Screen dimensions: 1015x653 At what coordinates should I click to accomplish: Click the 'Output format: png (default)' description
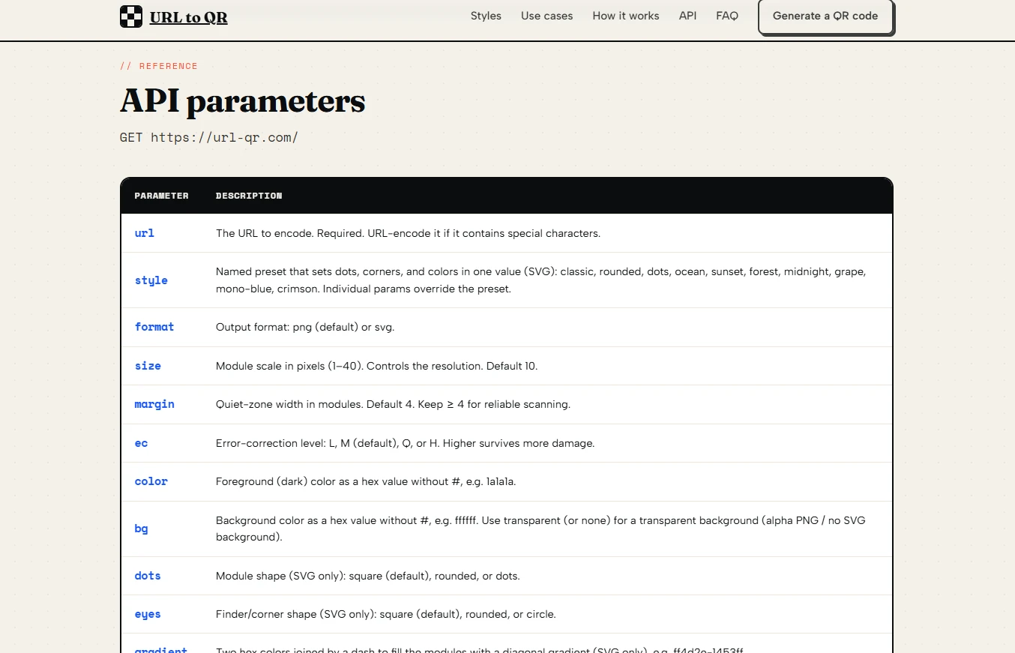click(x=305, y=327)
